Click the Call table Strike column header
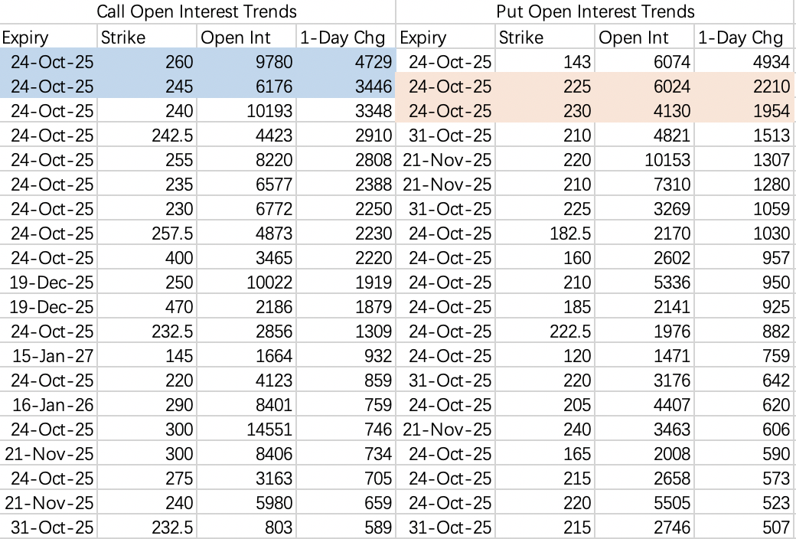 (x=147, y=37)
